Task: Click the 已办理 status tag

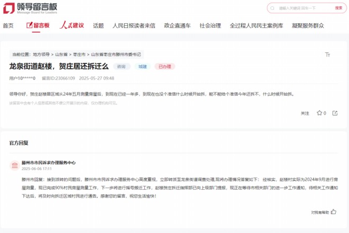Action: [x=164, y=67]
